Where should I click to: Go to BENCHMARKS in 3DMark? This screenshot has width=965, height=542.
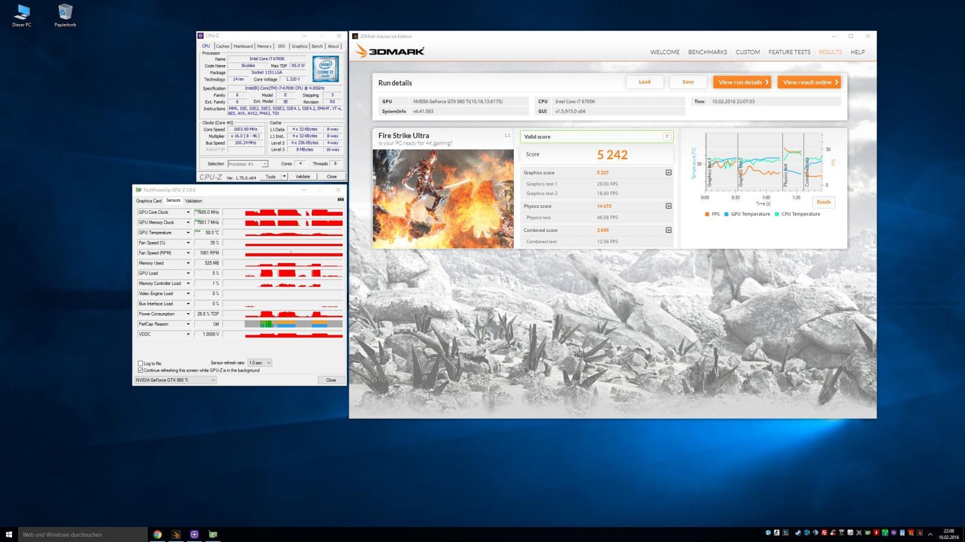coord(707,52)
